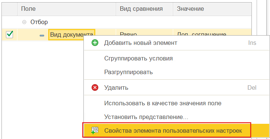Click the user settings properties gear icon

tap(95, 130)
